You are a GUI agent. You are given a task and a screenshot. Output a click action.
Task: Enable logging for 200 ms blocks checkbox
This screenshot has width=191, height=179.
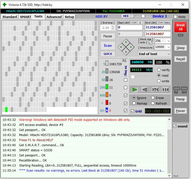click(x=125, y=87)
